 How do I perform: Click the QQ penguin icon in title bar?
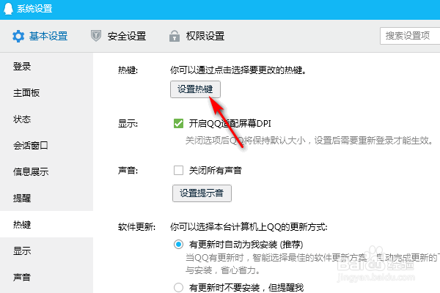(8, 9)
